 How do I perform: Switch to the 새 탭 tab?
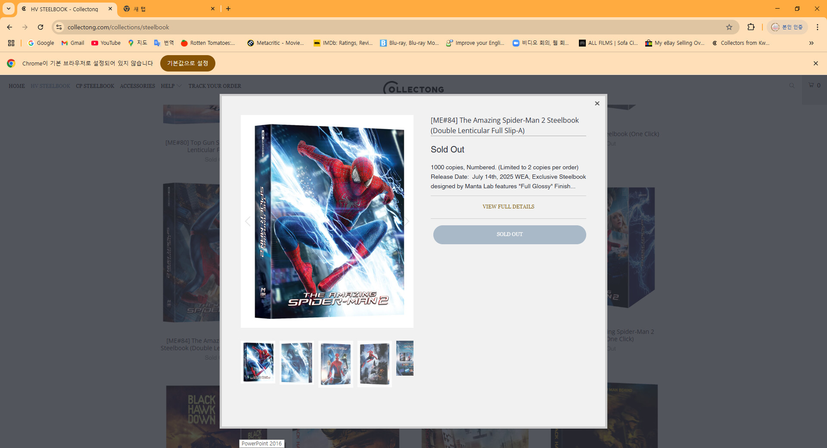tap(168, 9)
